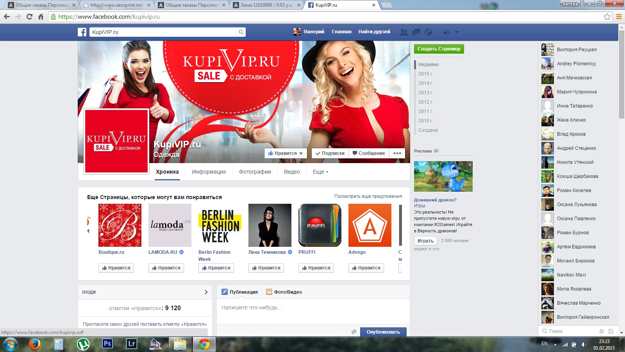Switch to the Информация tab
This screenshot has width=625, height=352.
pos(209,172)
